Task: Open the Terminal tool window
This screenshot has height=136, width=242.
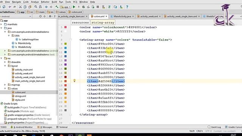Action: pos(62,127)
